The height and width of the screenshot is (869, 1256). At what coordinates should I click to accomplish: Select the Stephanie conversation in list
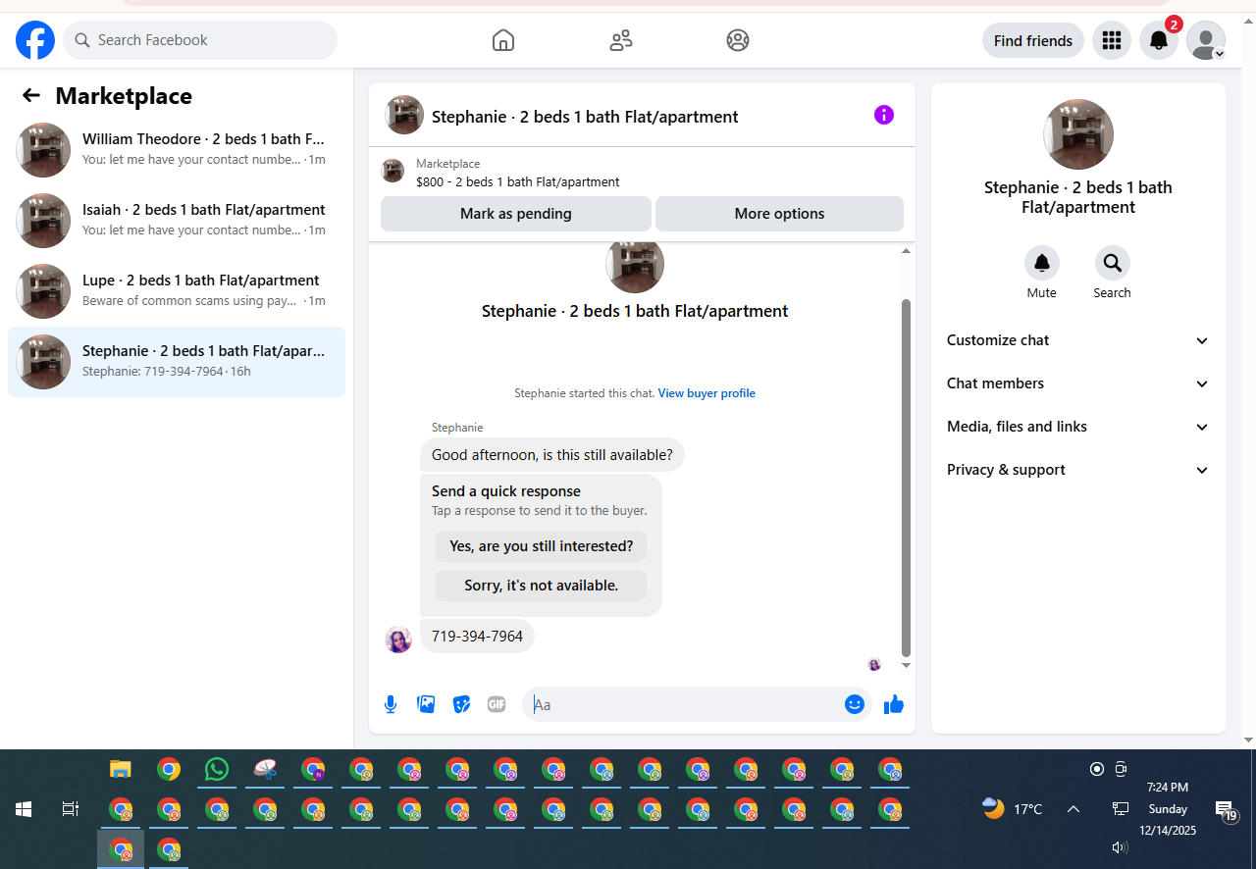(177, 362)
